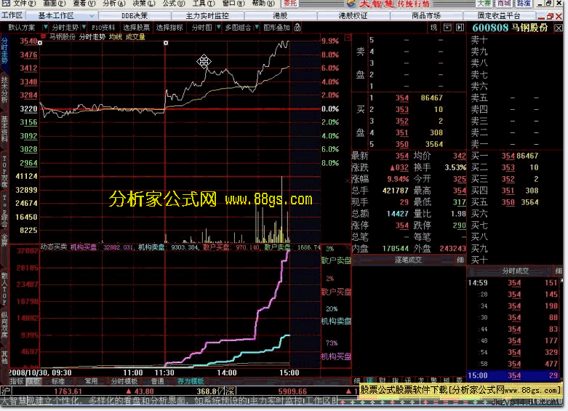Click the lock icon after 图形叠加
The image size is (568, 411).
[297, 28]
